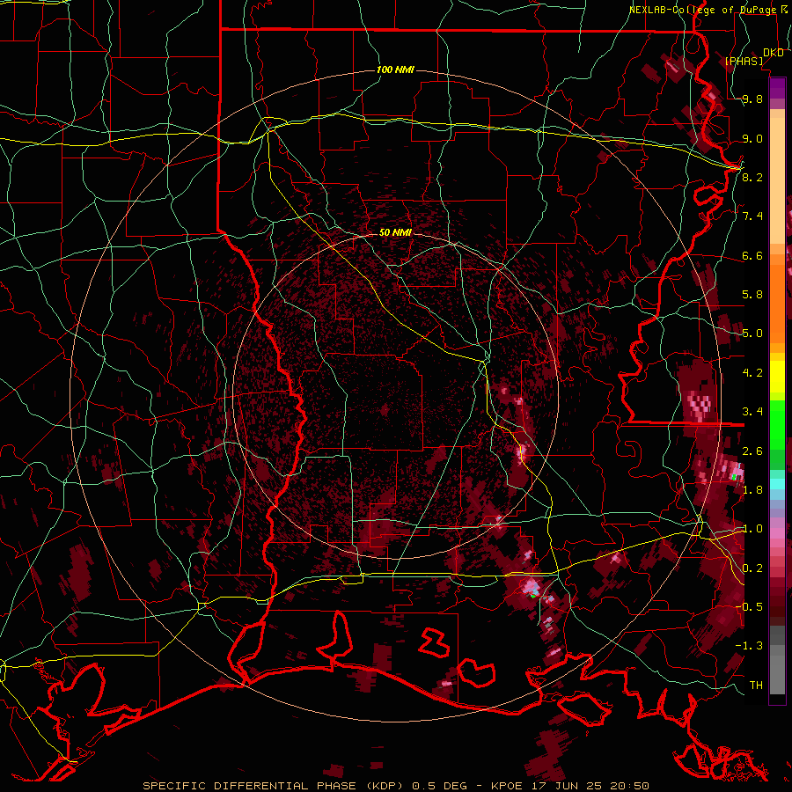Click the 9.8 scale value
Viewport: 792px width, 792px height.
point(752,99)
